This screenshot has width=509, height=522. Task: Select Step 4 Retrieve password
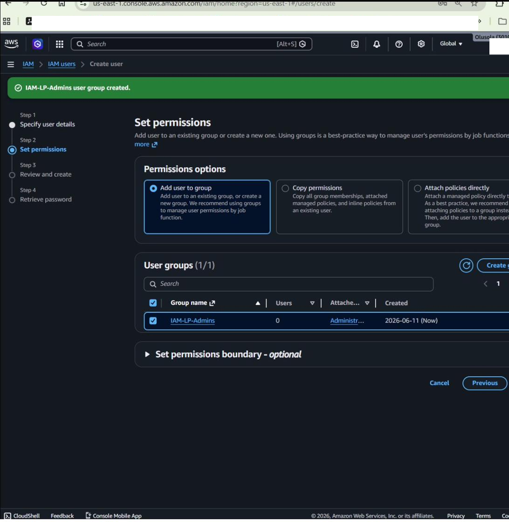coord(46,199)
